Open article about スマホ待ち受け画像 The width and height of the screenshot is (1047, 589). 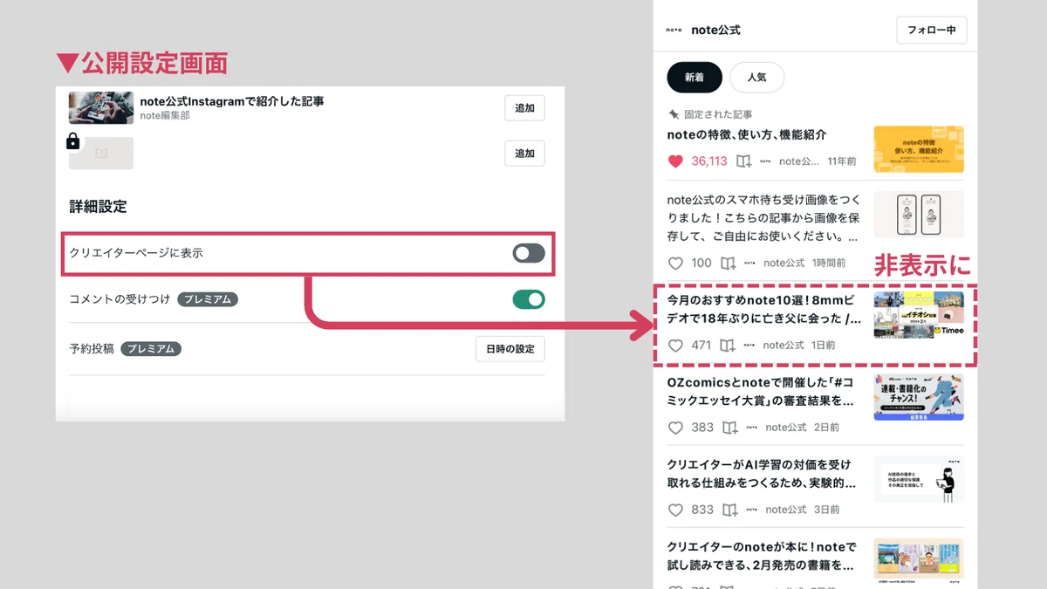click(763, 218)
